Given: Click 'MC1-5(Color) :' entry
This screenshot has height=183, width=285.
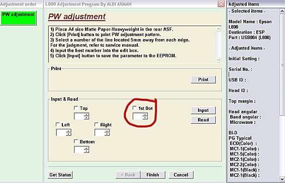Looking at the screenshot, I should 244,154.
